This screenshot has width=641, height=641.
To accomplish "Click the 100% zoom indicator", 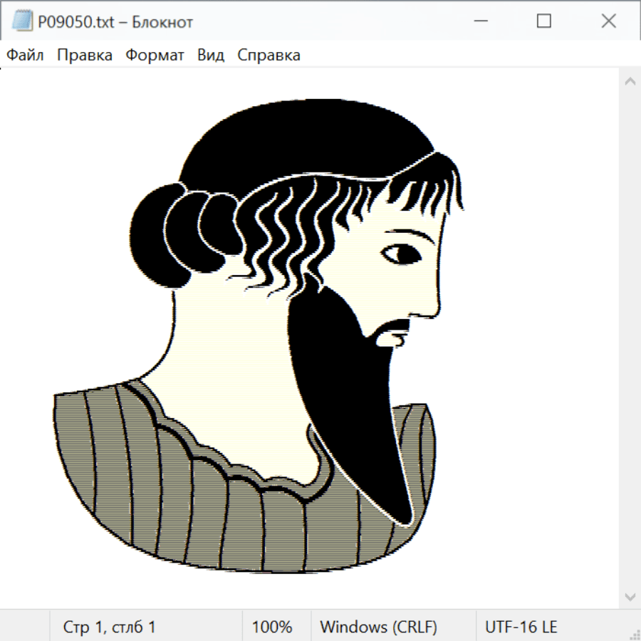I will pyautogui.click(x=272, y=627).
